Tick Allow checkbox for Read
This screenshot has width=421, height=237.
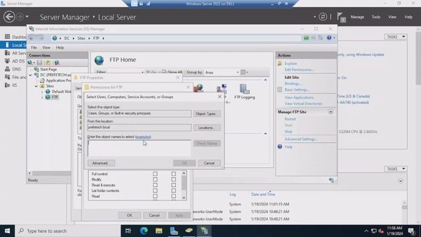155,196
